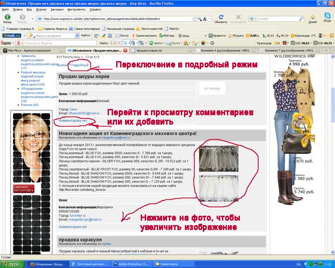The height and width of the screenshot is (268, 335).
Task: Click the Нравится toolbar button
Action: tap(217, 36)
